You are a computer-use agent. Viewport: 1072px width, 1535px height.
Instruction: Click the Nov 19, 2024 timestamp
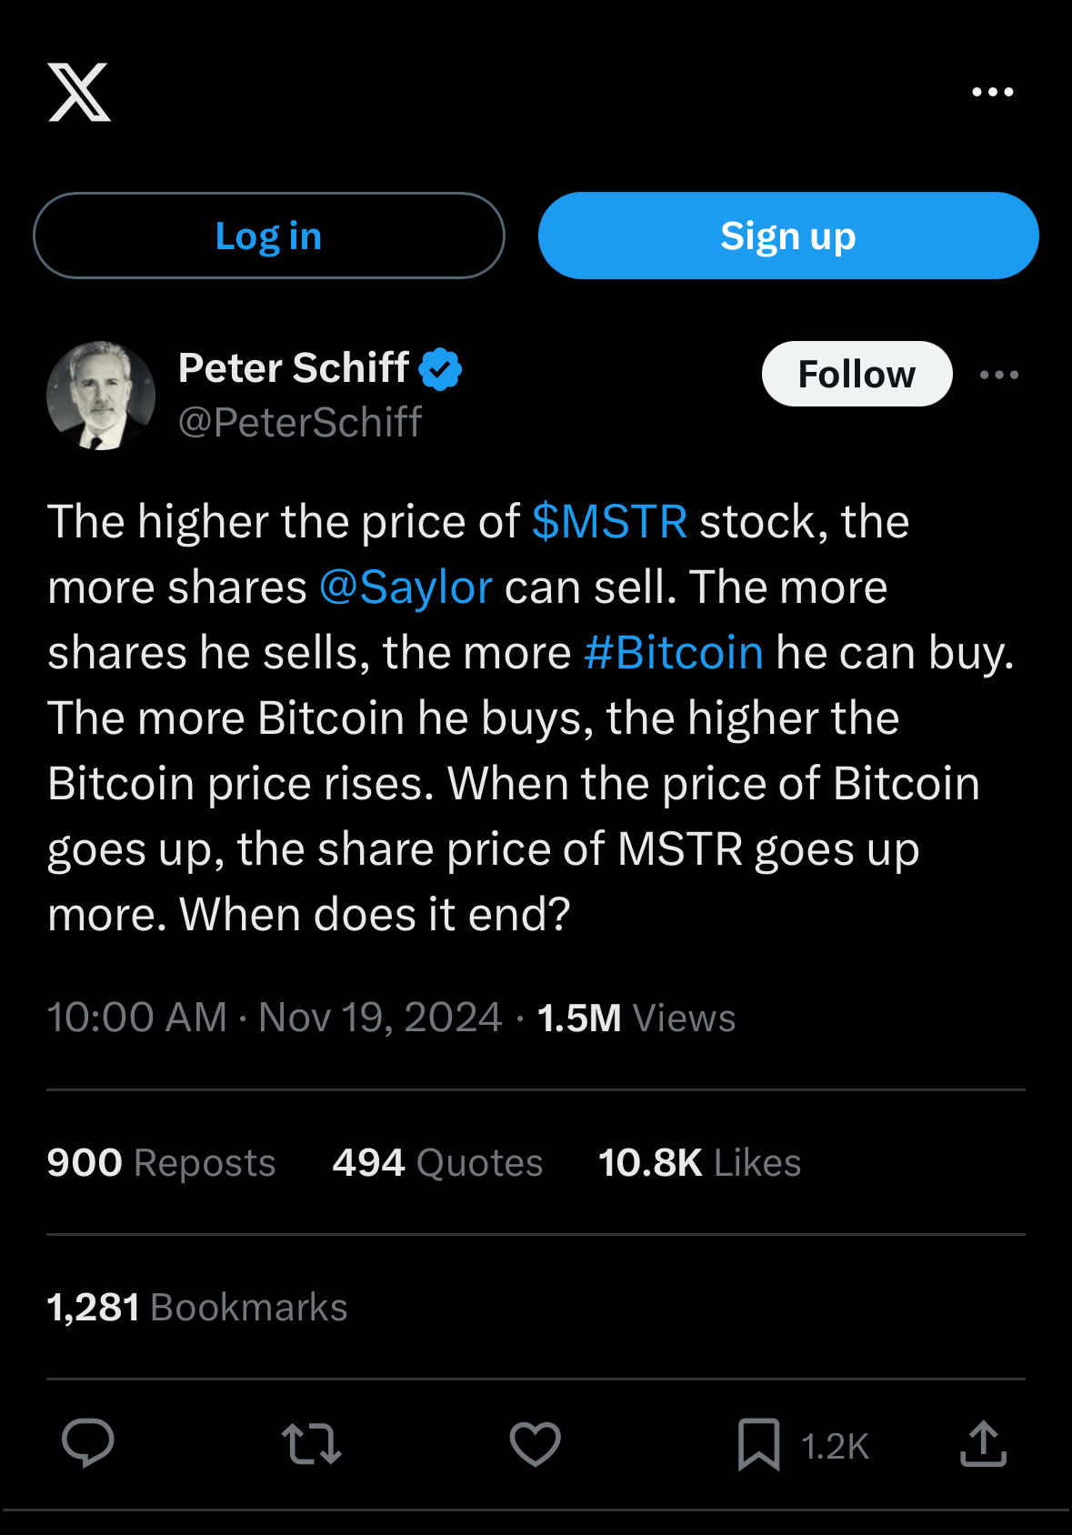click(379, 1018)
